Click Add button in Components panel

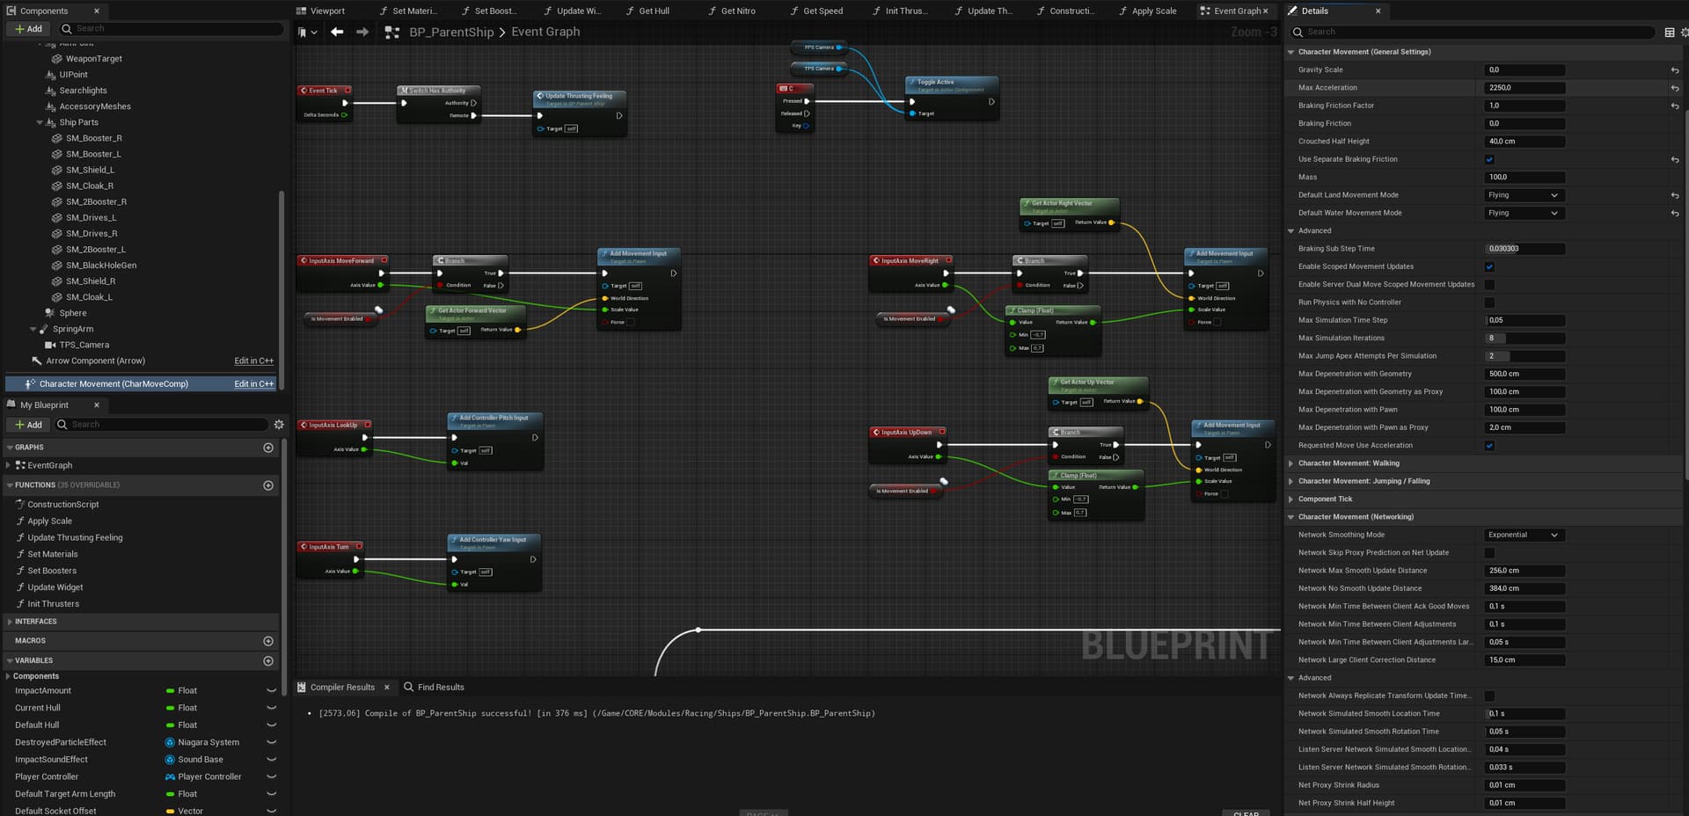pyautogui.click(x=28, y=29)
